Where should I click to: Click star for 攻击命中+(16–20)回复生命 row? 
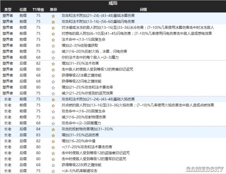53,111
